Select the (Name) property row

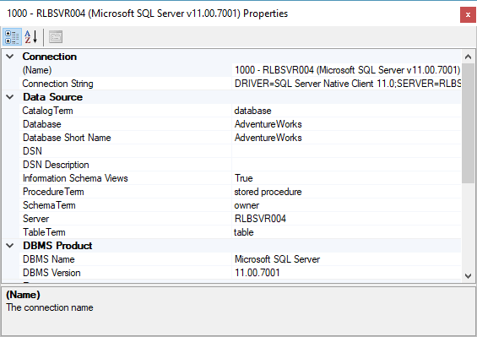pos(240,70)
